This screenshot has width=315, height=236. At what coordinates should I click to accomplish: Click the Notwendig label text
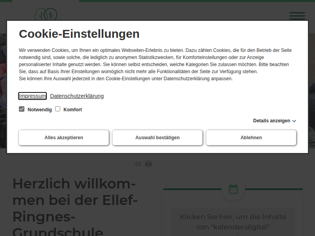[39, 110]
